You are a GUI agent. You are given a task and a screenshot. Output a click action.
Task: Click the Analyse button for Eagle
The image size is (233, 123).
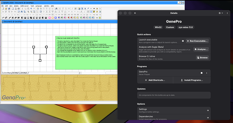point(201,49)
